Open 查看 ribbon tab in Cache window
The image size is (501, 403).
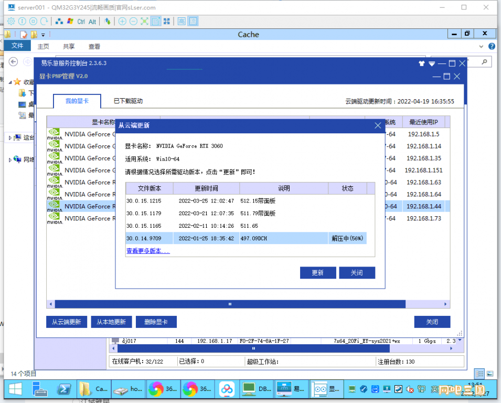94,47
